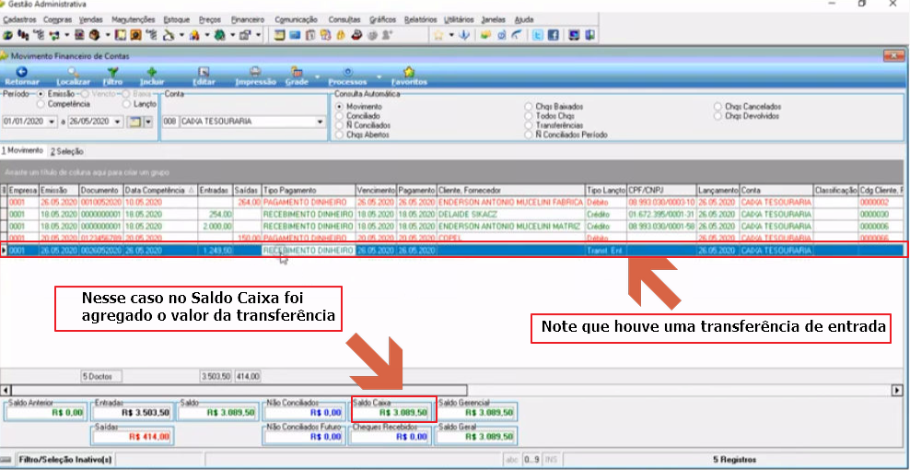Expand the Grade dropdown arrow
The height and width of the screenshot is (470, 910).
tap(318, 76)
